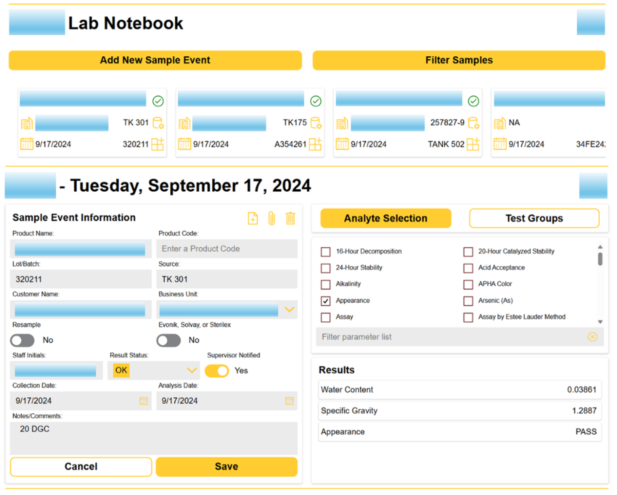Expand the Result Status dropdown
The height and width of the screenshot is (495, 617).
click(x=192, y=370)
